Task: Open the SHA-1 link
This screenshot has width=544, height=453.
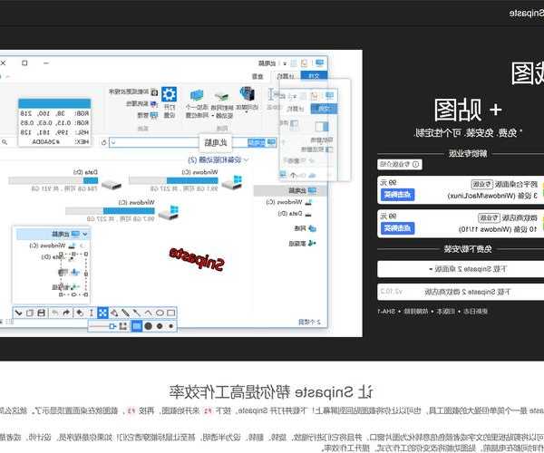Action: coord(386,311)
